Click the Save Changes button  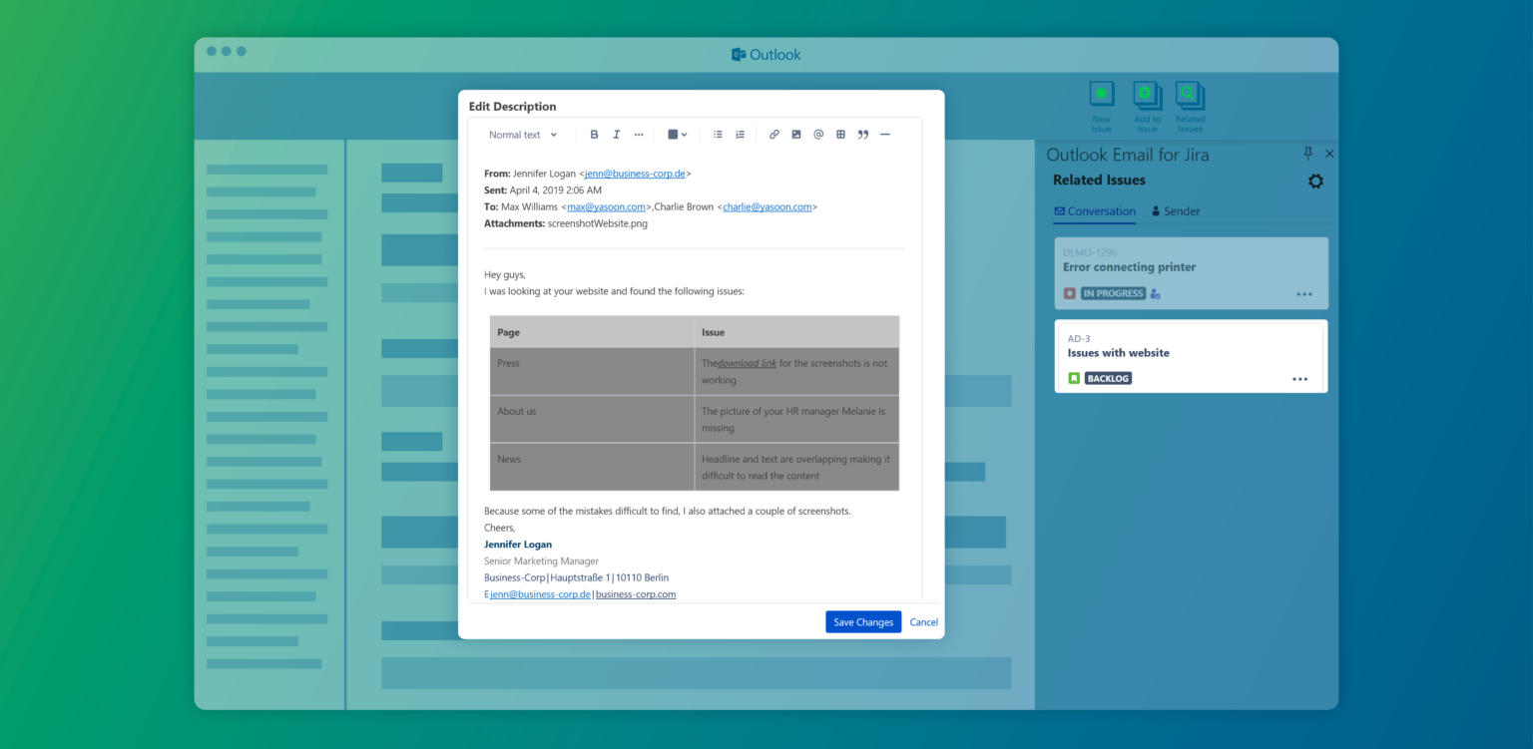tap(862, 621)
